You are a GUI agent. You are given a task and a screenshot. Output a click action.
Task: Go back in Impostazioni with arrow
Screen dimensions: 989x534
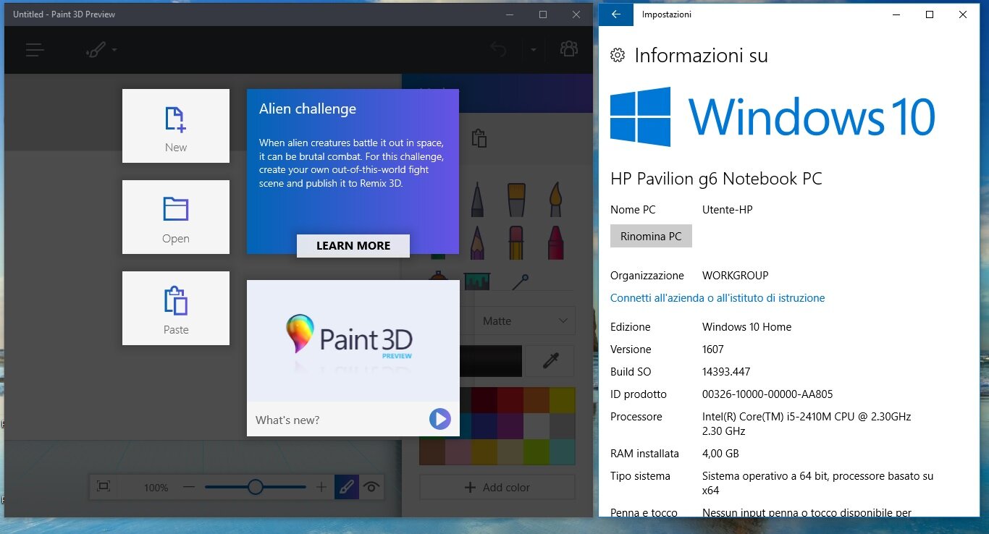(616, 14)
